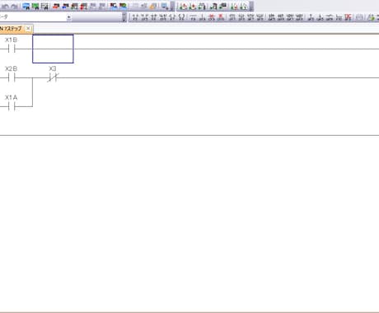Select the draw line tool (F10)
Viewport: 379px width, 313px height.
(x=339, y=17)
